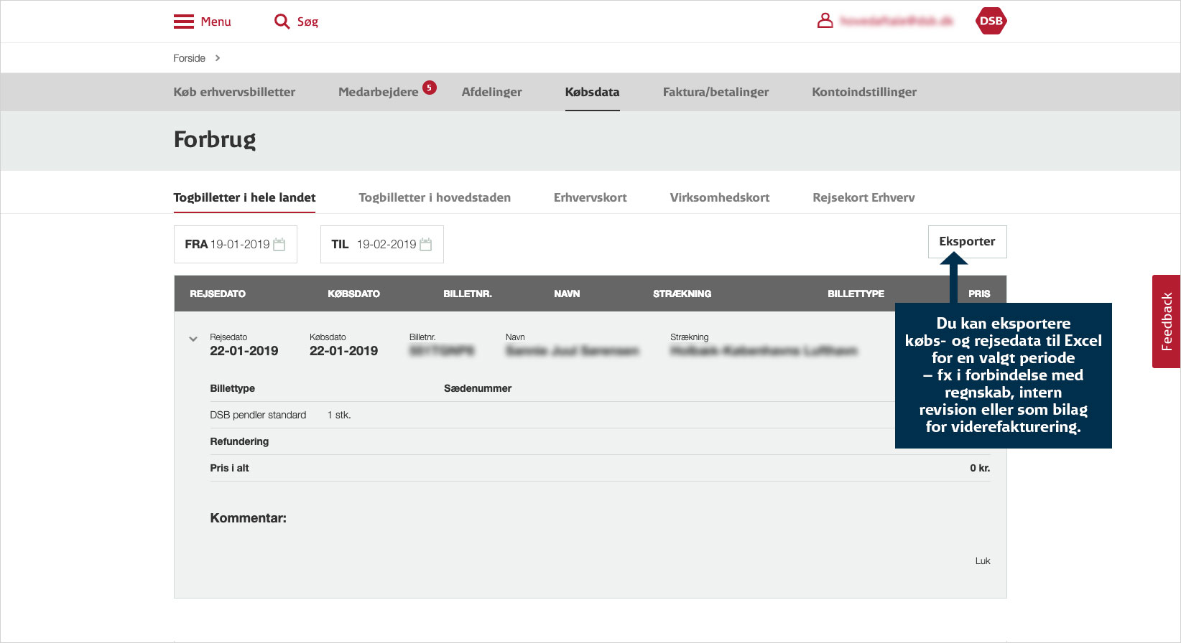1181x643 pixels.
Task: Click the Luk link to close details
Action: pos(982,561)
